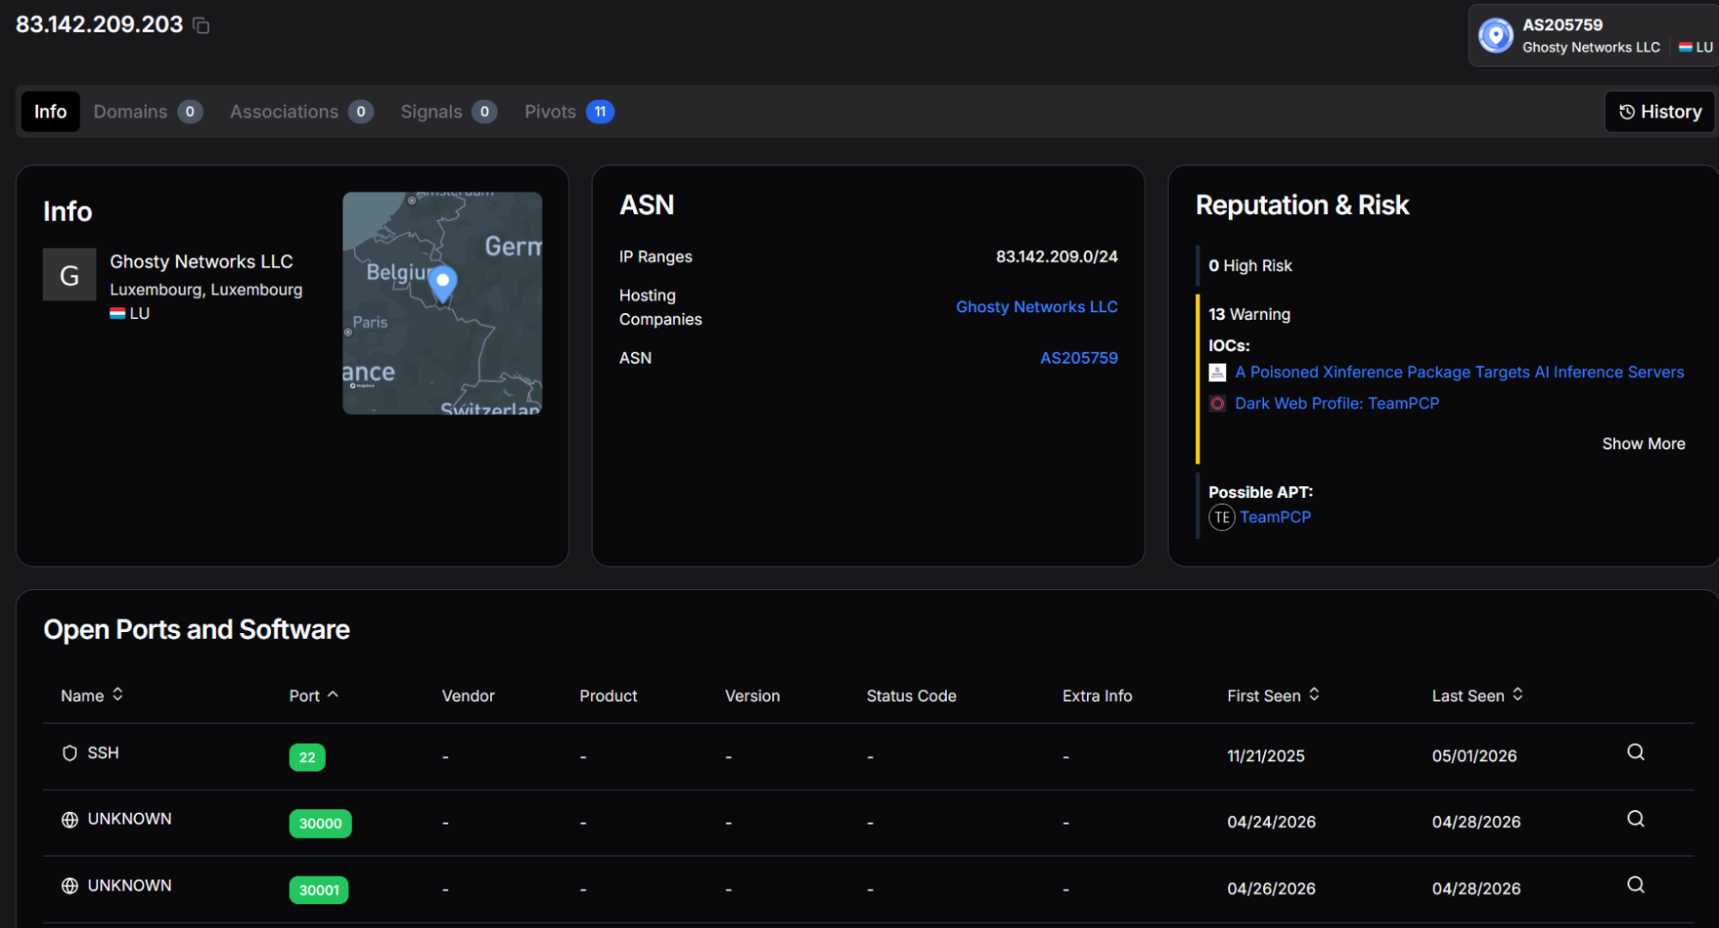Open the Pivots tab
Screen dimensions: 1719x928
[569, 112]
